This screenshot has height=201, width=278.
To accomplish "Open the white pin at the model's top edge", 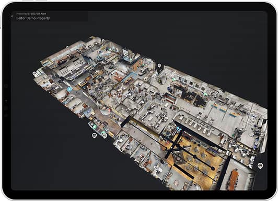I will point(103,40).
